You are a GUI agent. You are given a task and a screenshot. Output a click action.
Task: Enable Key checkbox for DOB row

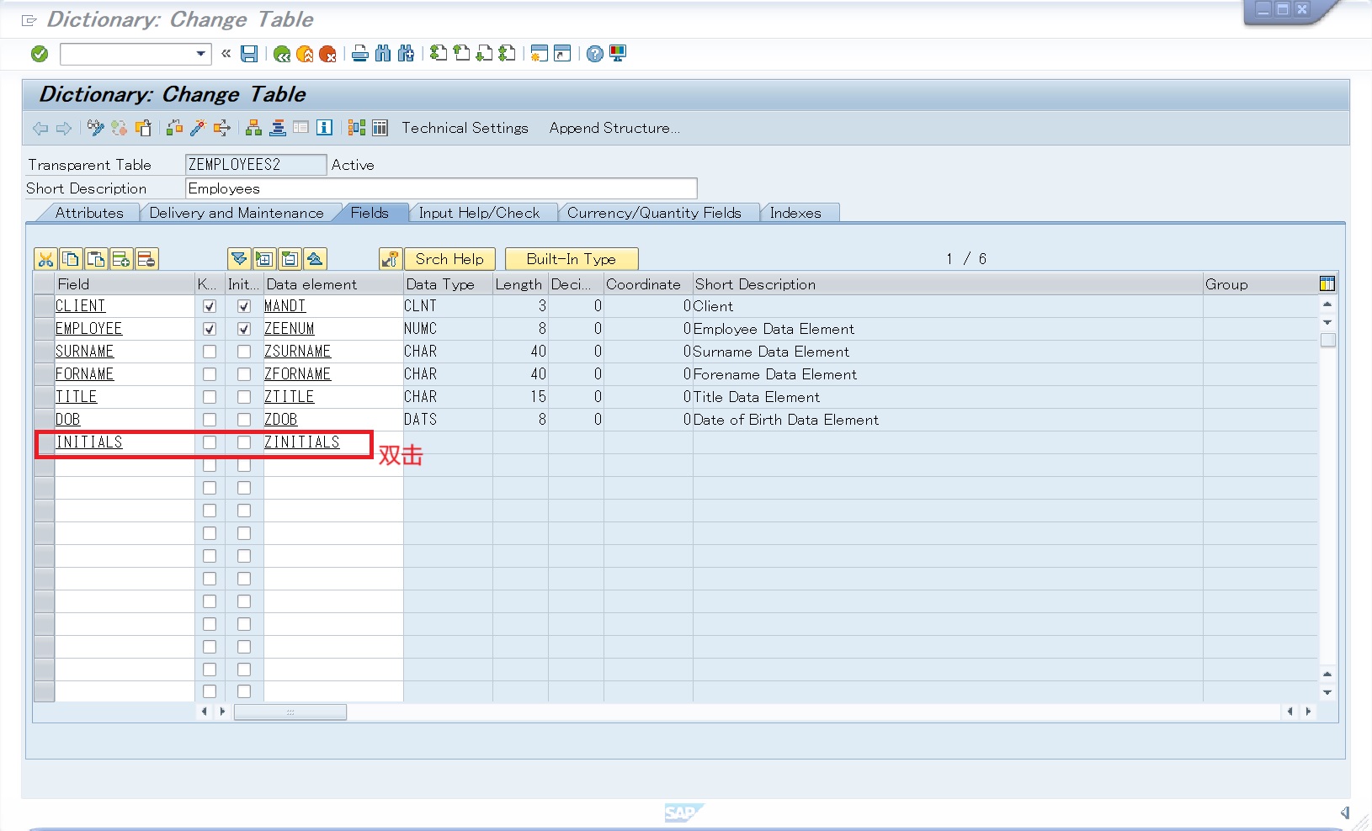[210, 420]
